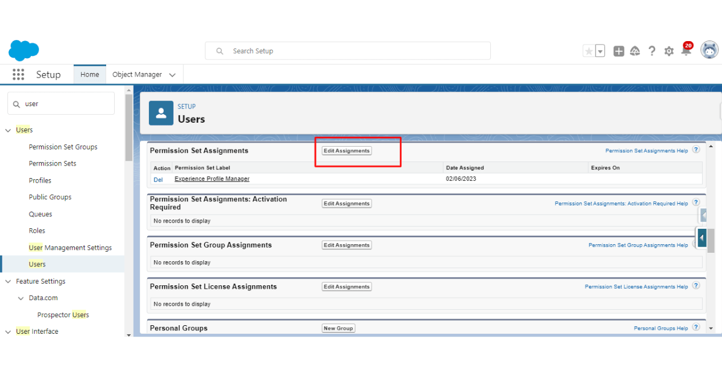Image resolution: width=722 pixels, height=384 pixels.
Task: Click Edit Assignments for Permission Set Assignments
Action: tap(346, 151)
